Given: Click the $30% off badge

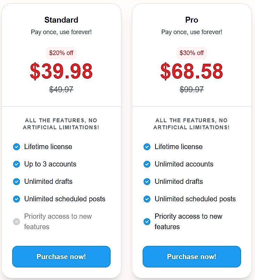Looking at the screenshot, I should pyautogui.click(x=192, y=53).
